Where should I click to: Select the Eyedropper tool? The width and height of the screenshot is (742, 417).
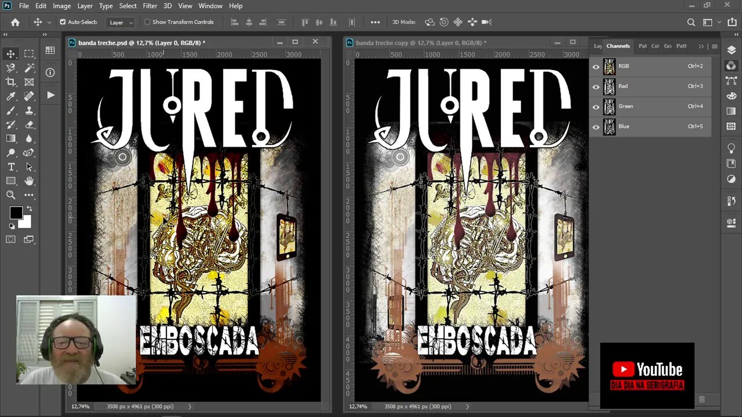pyautogui.click(x=11, y=96)
